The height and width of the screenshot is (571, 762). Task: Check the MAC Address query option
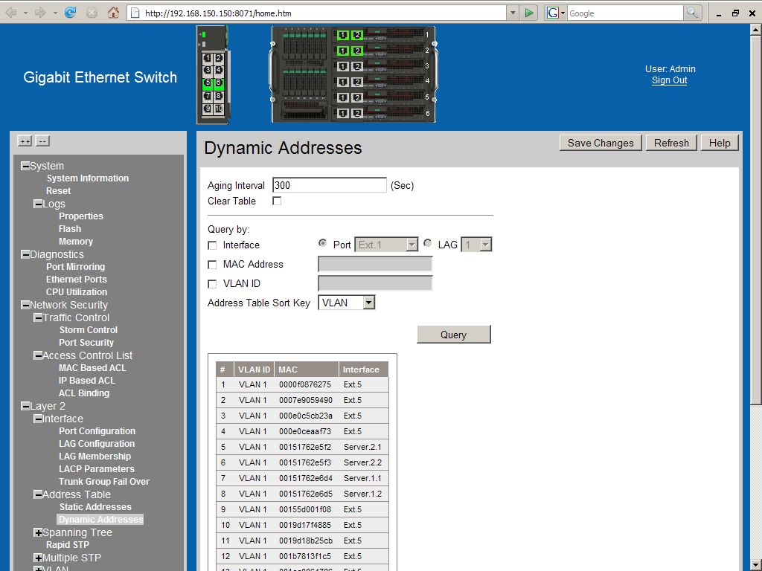point(212,265)
